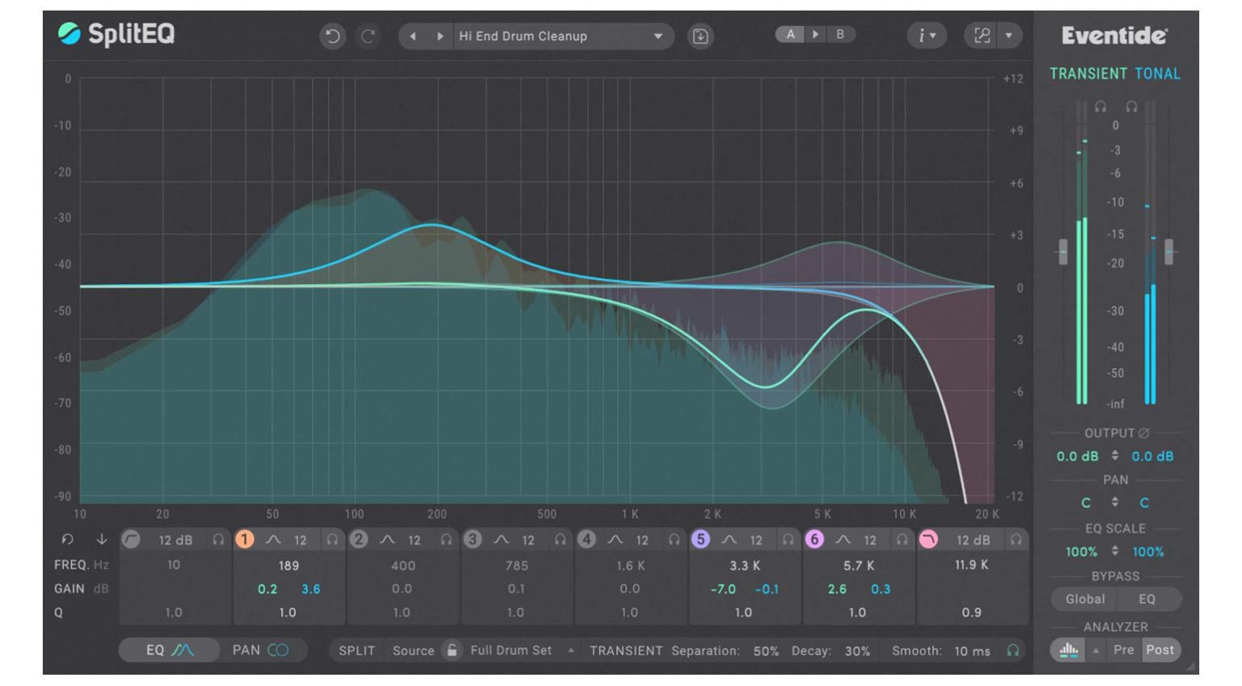Click the Decay 30% value
1242x686 pixels.
pos(857,651)
